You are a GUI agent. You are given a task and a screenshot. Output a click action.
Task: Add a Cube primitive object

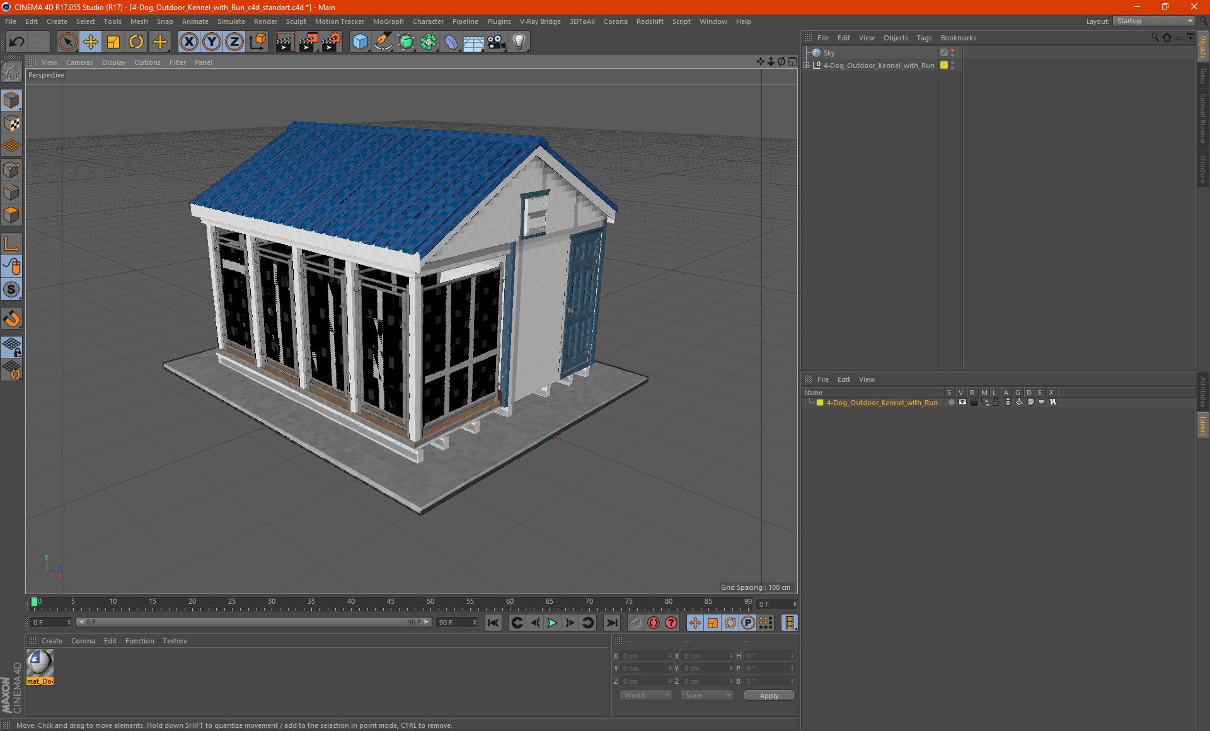tap(360, 42)
